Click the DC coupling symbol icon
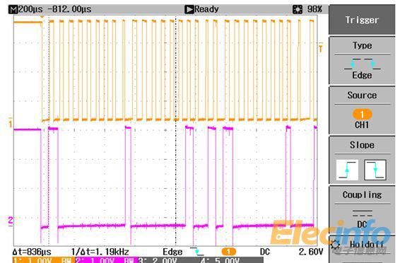The height and width of the screenshot is (263, 400). [363, 213]
